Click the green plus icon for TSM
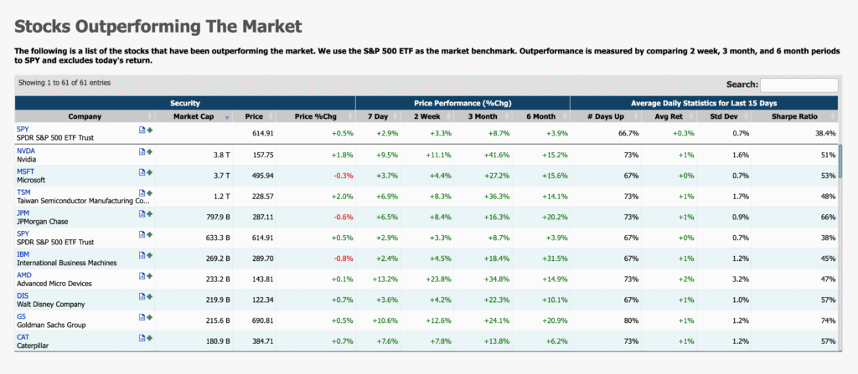The height and width of the screenshot is (374, 858). click(x=149, y=193)
